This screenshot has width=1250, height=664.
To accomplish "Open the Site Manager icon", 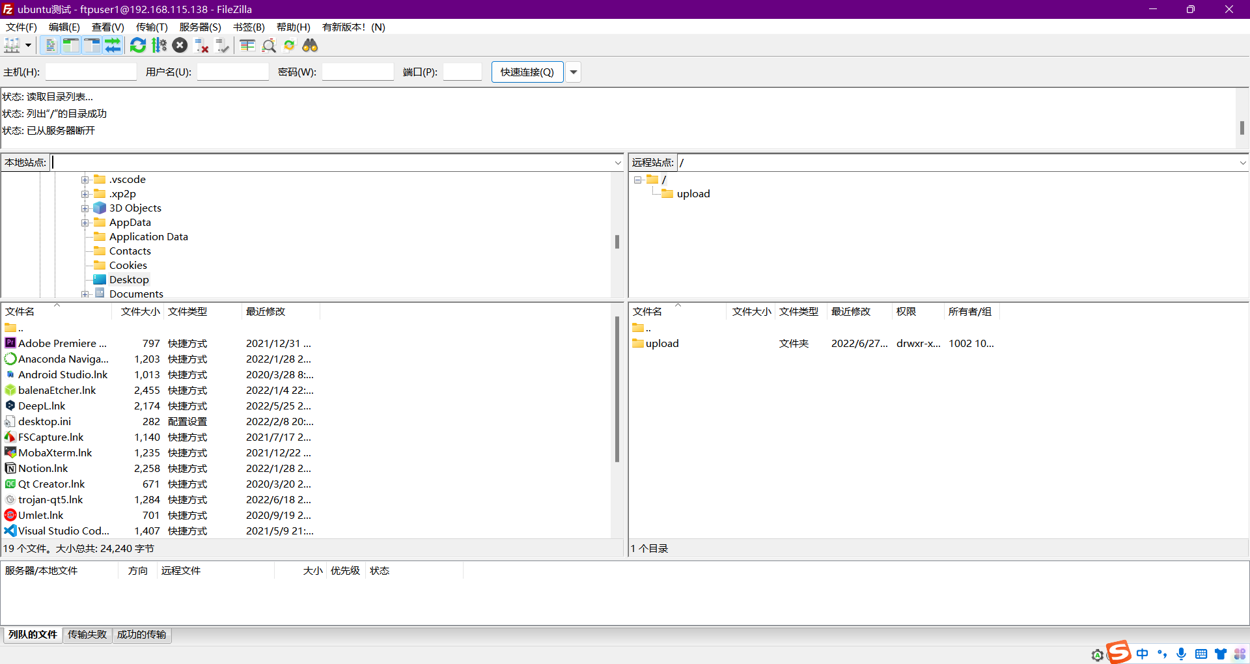I will pos(12,46).
